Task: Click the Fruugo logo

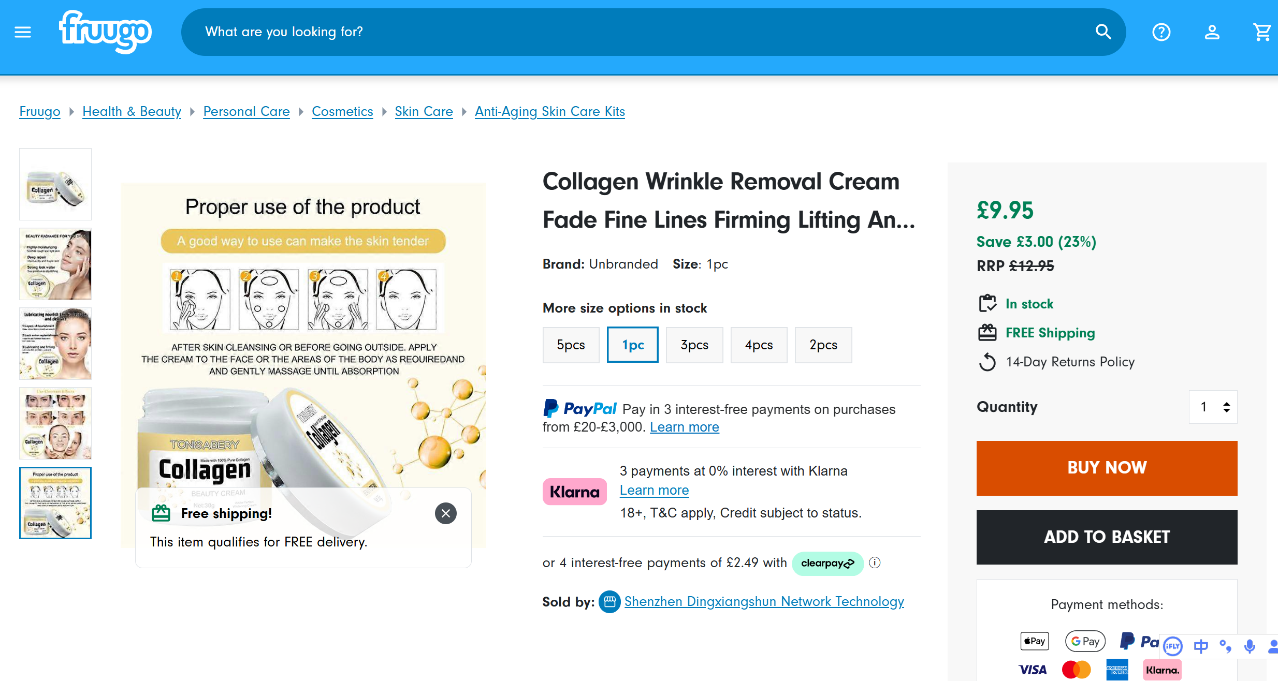Action: click(106, 31)
